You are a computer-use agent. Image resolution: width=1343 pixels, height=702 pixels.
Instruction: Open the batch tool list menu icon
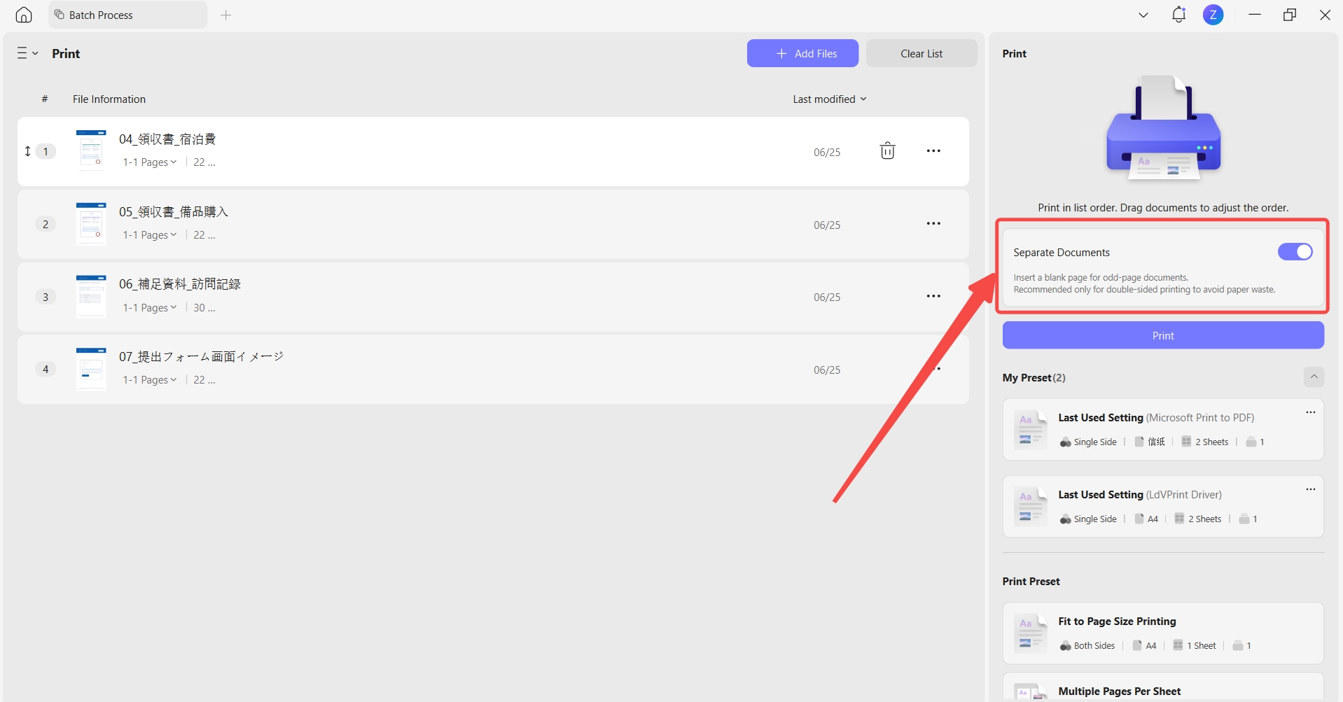pos(27,53)
